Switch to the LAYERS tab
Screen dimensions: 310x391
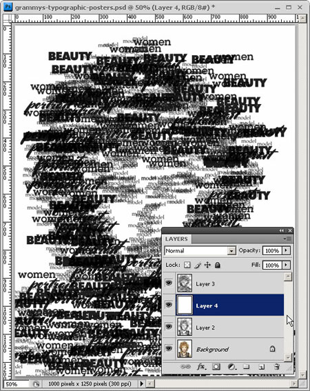tap(176, 239)
